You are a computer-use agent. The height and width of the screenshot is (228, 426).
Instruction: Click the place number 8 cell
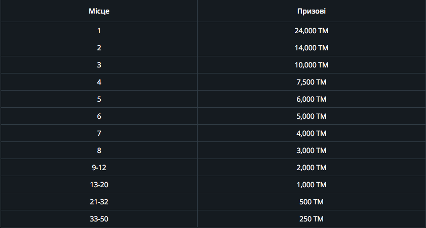99,150
